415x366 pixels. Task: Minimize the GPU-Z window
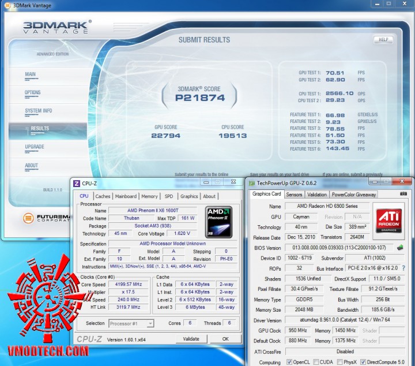click(375, 181)
